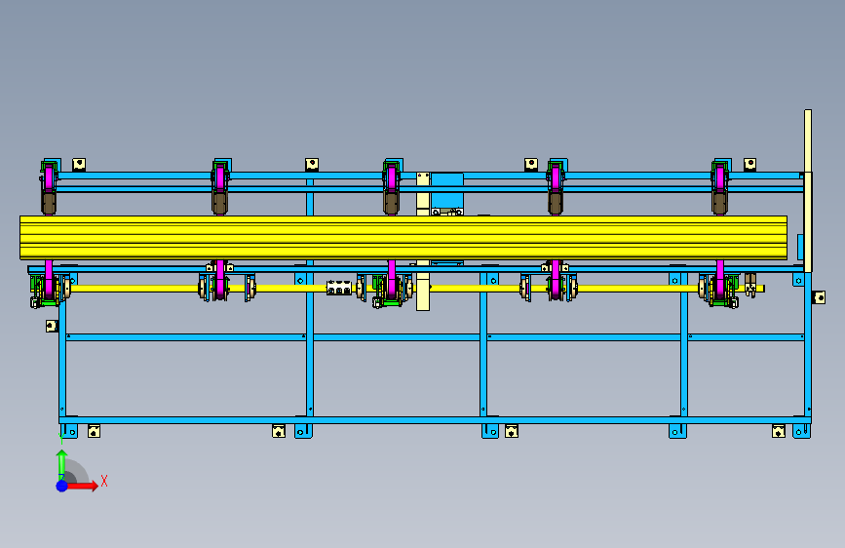Select the red X-axis arrow of the triad

(x=83, y=486)
